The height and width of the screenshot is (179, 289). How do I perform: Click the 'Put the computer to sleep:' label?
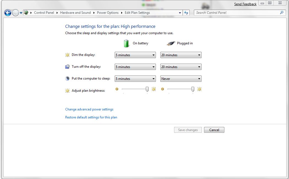(91, 78)
